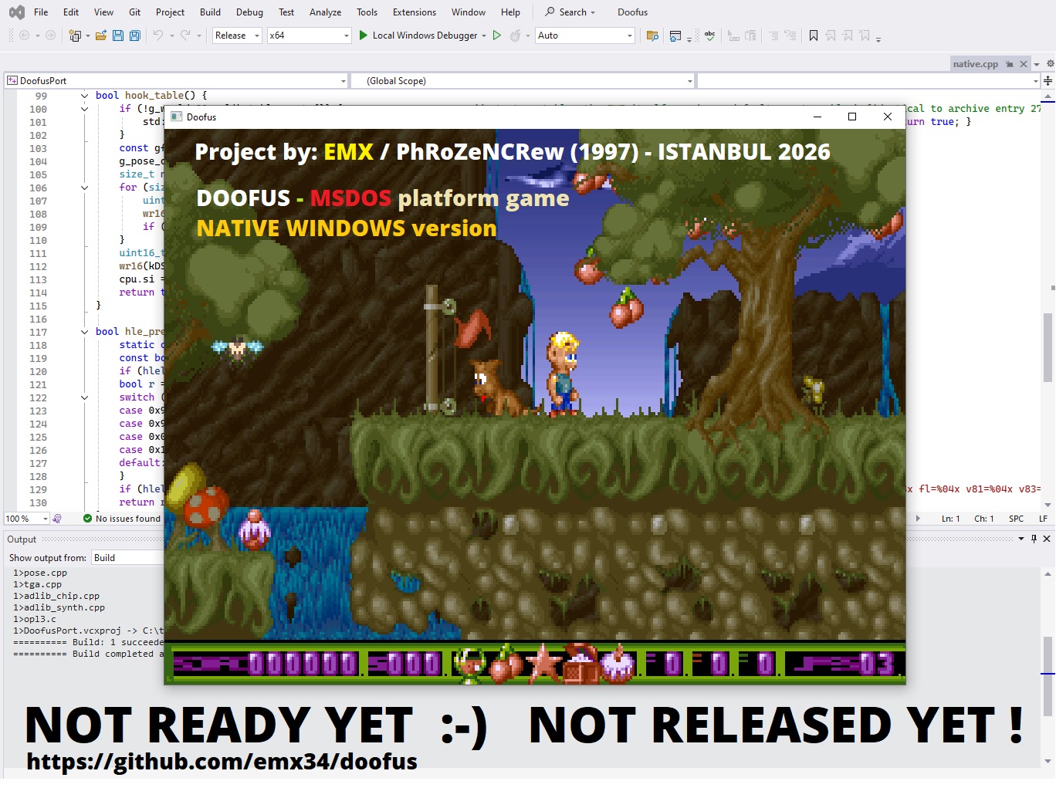This screenshot has width=1056, height=798.
Task: Click the Undo arrow icon
Action: pyautogui.click(x=157, y=36)
